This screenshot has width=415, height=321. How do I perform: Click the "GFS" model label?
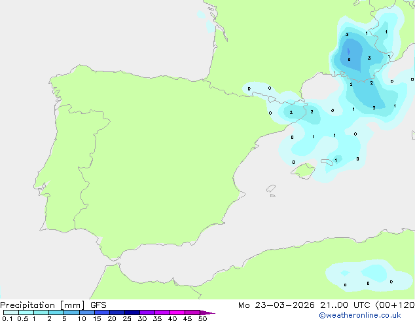(x=98, y=305)
